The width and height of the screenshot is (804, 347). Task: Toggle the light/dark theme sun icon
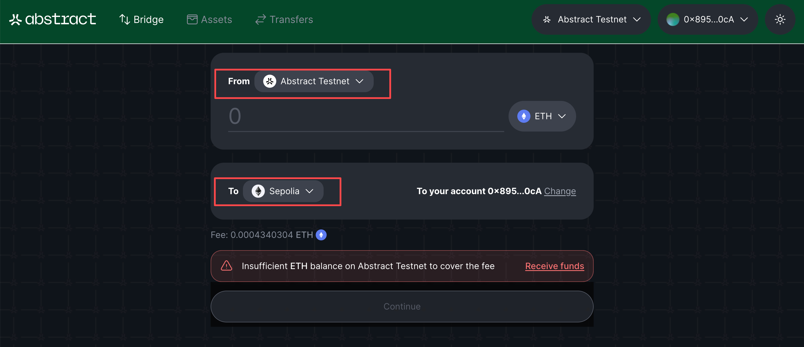[780, 20]
